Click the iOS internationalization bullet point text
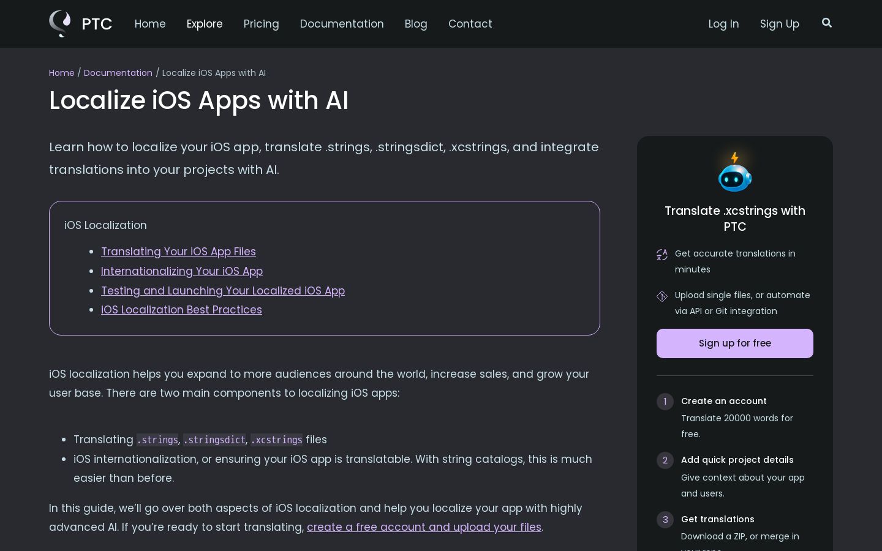The height and width of the screenshot is (551, 882). (x=333, y=468)
